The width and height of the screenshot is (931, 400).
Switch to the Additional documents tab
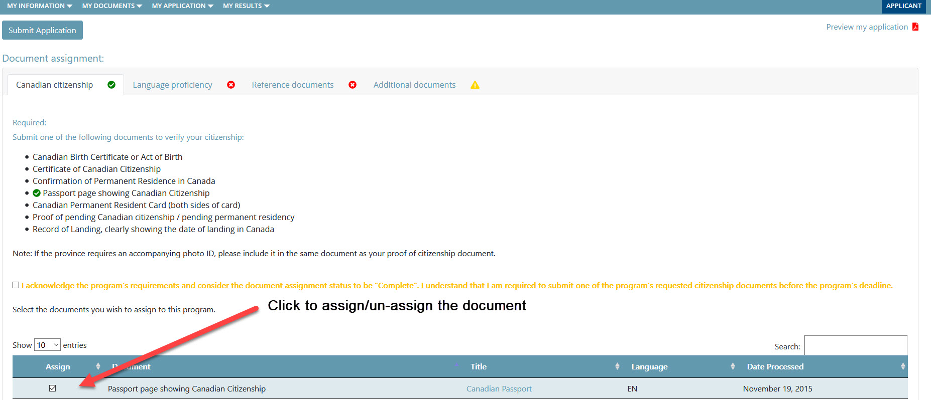click(x=414, y=85)
